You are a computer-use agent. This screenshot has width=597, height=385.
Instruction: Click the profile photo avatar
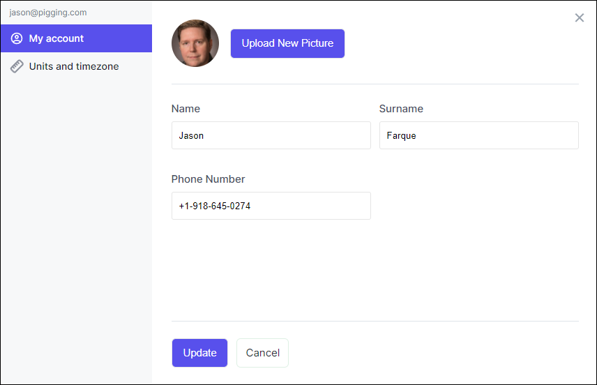click(195, 43)
